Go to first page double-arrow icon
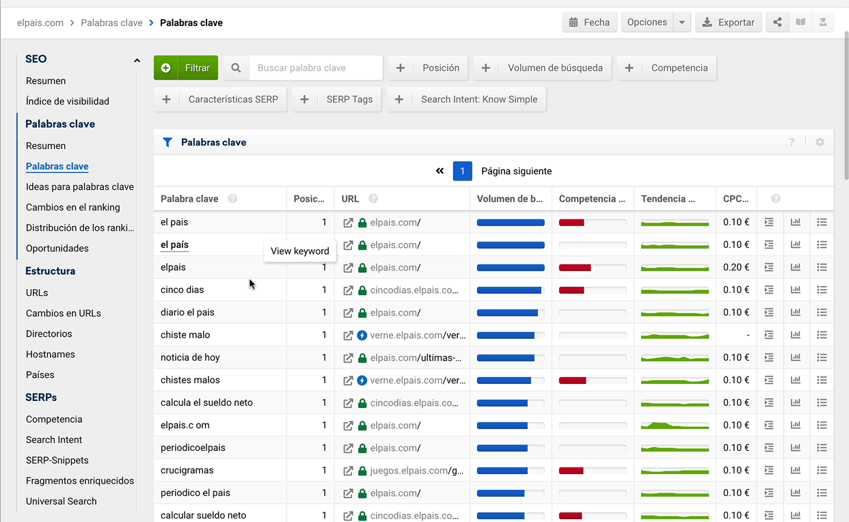Viewport: 849px width, 522px height. coord(440,171)
